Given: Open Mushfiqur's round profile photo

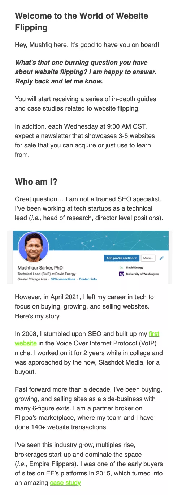Looking at the screenshot, I should 33,247.
